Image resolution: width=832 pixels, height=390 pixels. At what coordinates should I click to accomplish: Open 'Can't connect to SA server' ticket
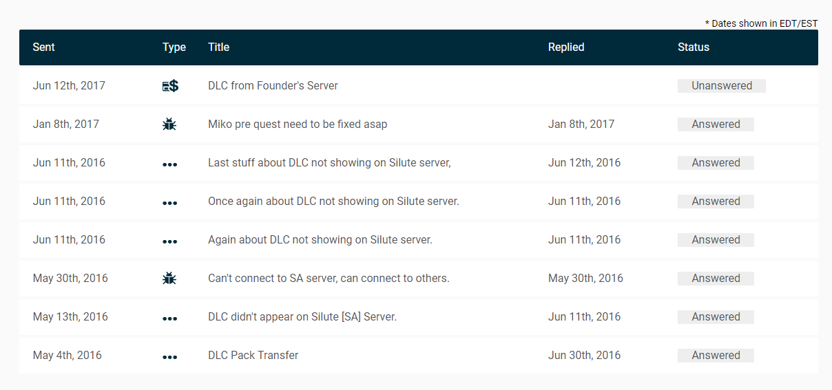coord(329,279)
